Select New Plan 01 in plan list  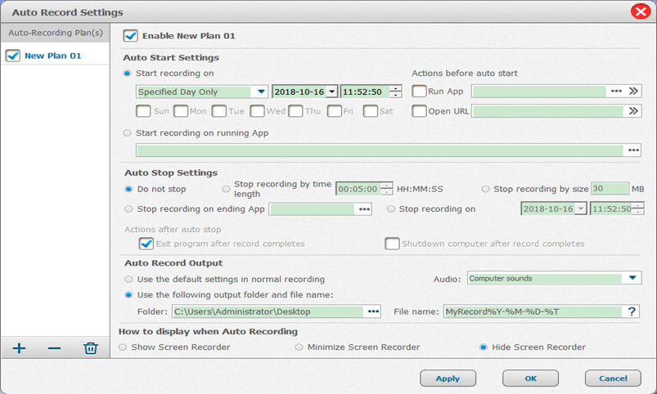[x=52, y=56]
